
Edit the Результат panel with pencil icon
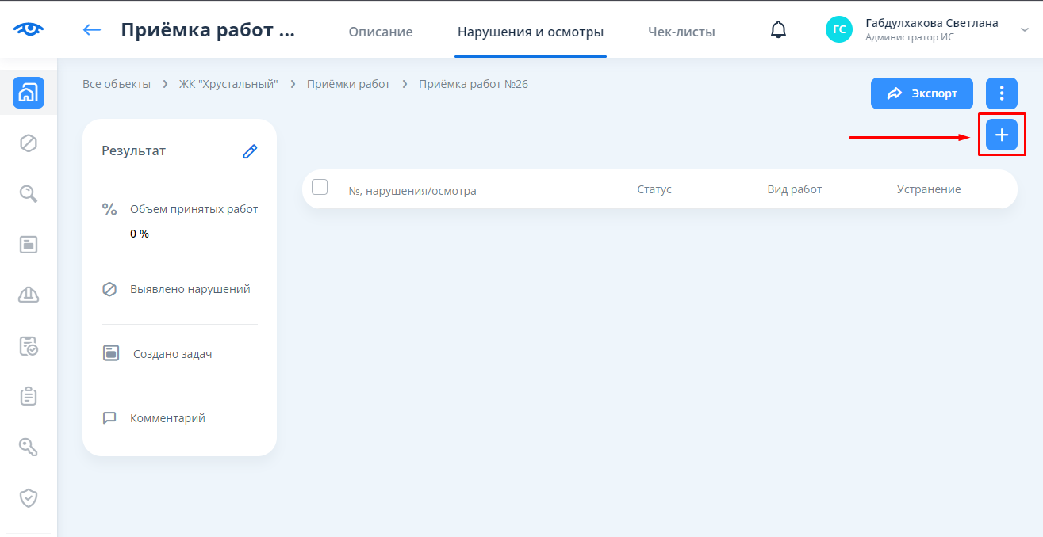point(250,151)
